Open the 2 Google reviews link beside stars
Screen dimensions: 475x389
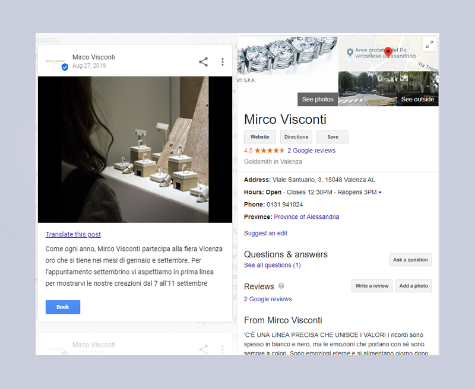pos(311,151)
